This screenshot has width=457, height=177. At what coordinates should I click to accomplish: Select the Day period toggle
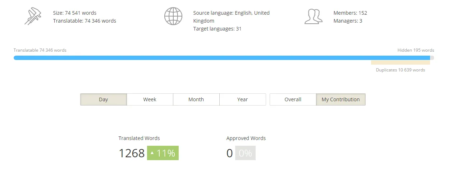tap(104, 99)
